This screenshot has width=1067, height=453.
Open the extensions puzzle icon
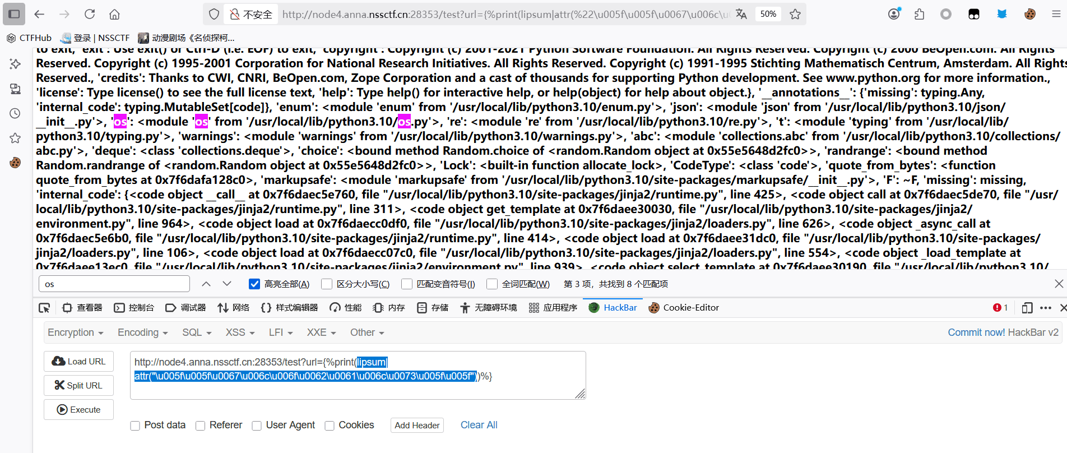[919, 14]
